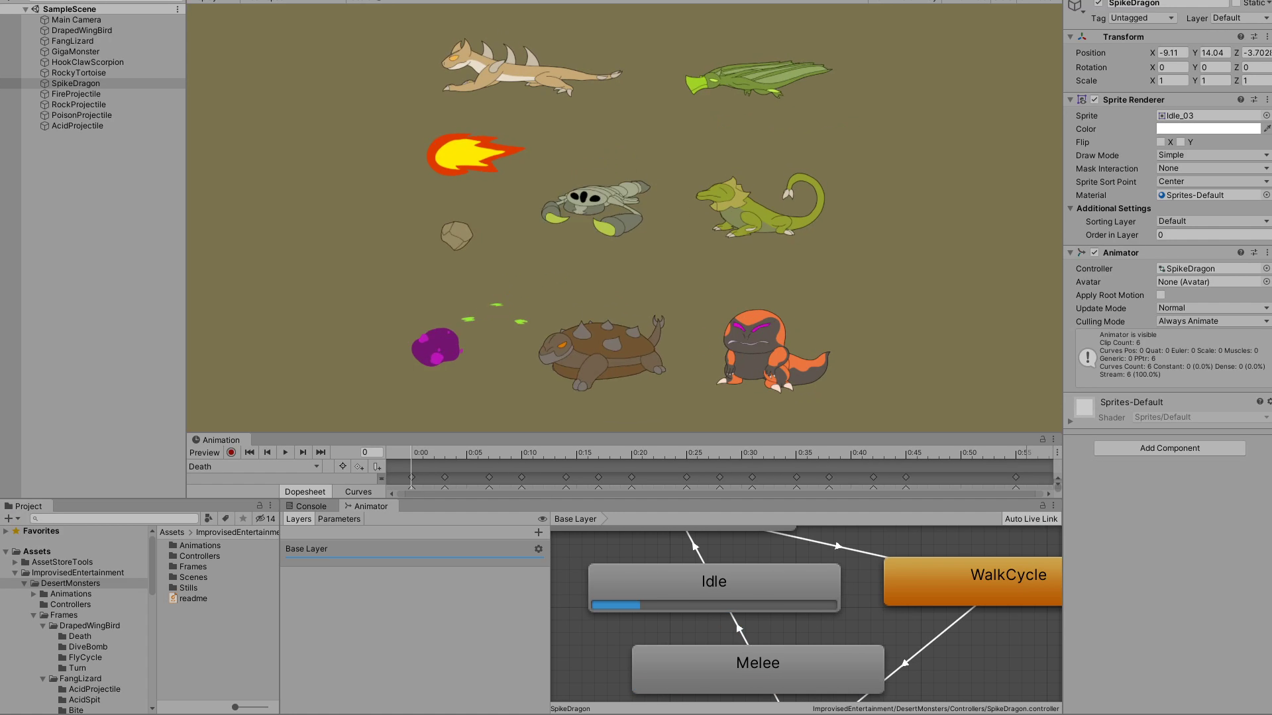This screenshot has width=1272, height=715.
Task: Switch to the Dopesheet view
Action: click(x=305, y=492)
